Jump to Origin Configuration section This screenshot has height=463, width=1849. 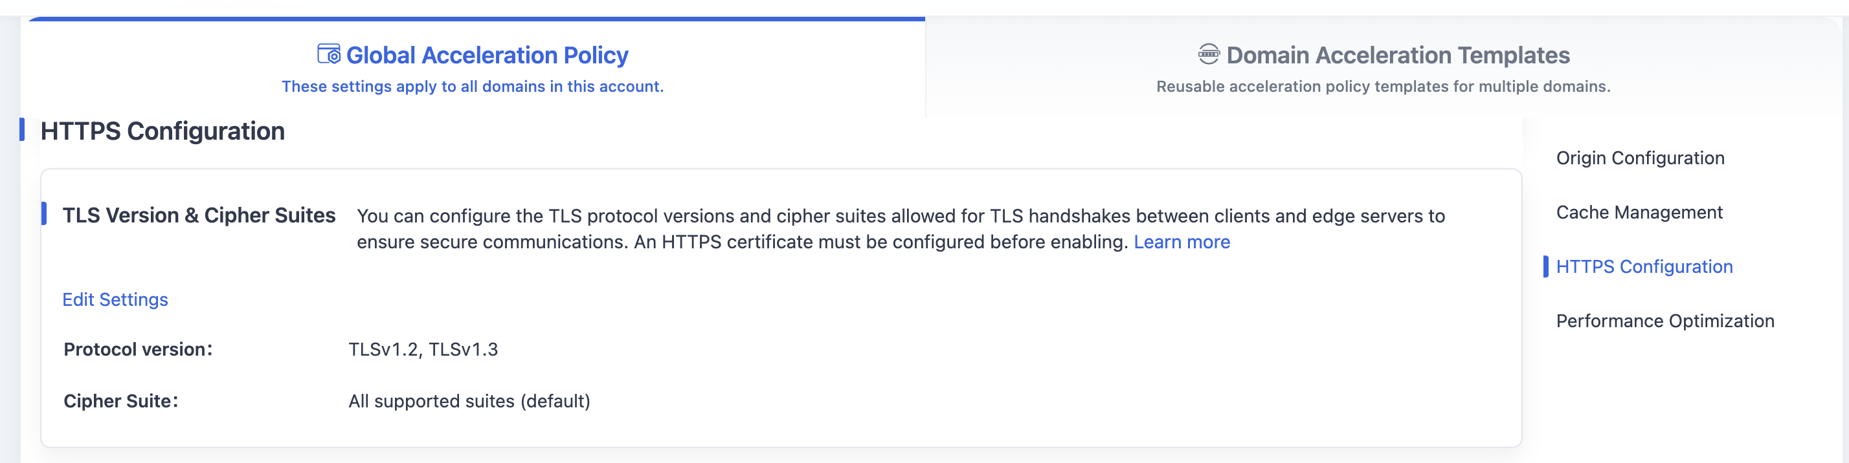1639,158
